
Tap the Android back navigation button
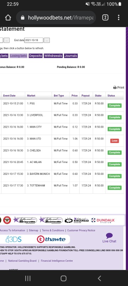99,278
